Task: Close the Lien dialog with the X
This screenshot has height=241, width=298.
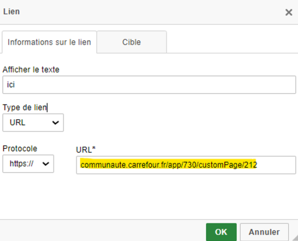Action: click(289, 12)
